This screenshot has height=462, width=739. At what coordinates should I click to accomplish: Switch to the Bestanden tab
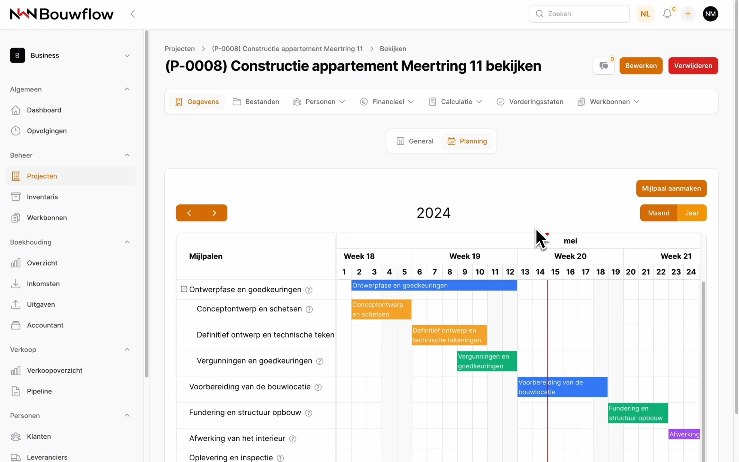point(256,102)
